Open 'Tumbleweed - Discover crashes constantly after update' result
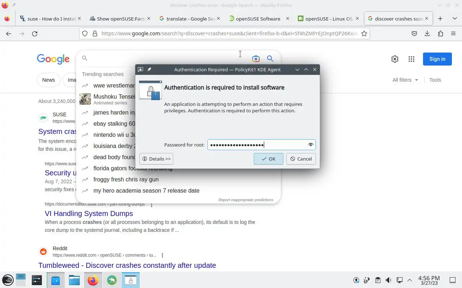 point(127,265)
